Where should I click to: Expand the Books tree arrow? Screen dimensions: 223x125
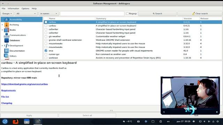(2, 30)
